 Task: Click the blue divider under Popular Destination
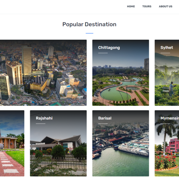pyautogui.click(x=89, y=33)
